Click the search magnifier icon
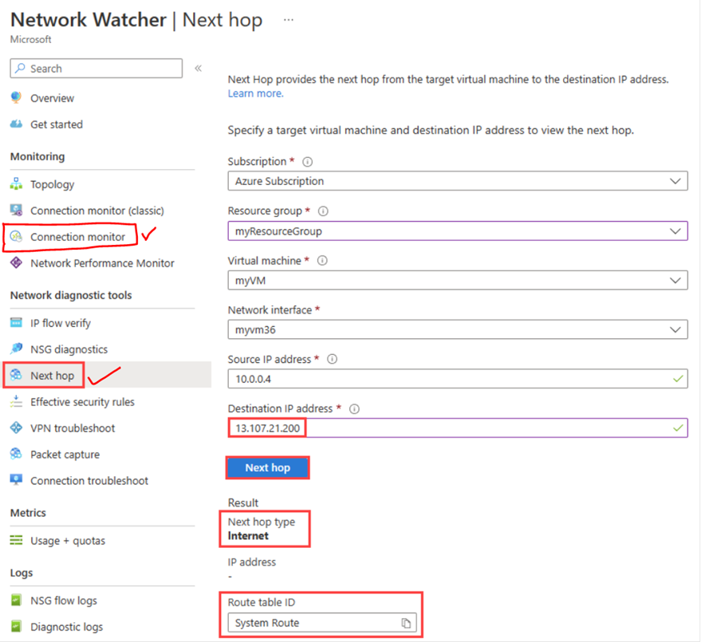Image resolution: width=701 pixels, height=642 pixels. [x=20, y=69]
